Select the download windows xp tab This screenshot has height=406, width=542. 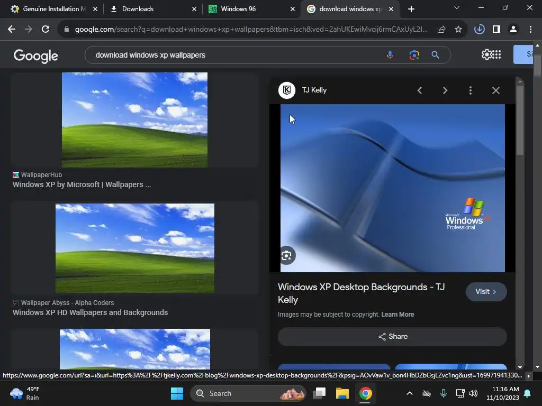[x=349, y=9]
